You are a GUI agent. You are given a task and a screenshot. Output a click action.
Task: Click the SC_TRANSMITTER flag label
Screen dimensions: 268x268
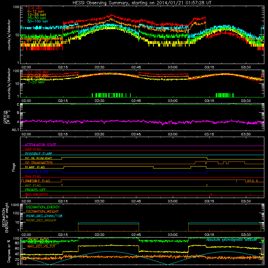click(39, 163)
